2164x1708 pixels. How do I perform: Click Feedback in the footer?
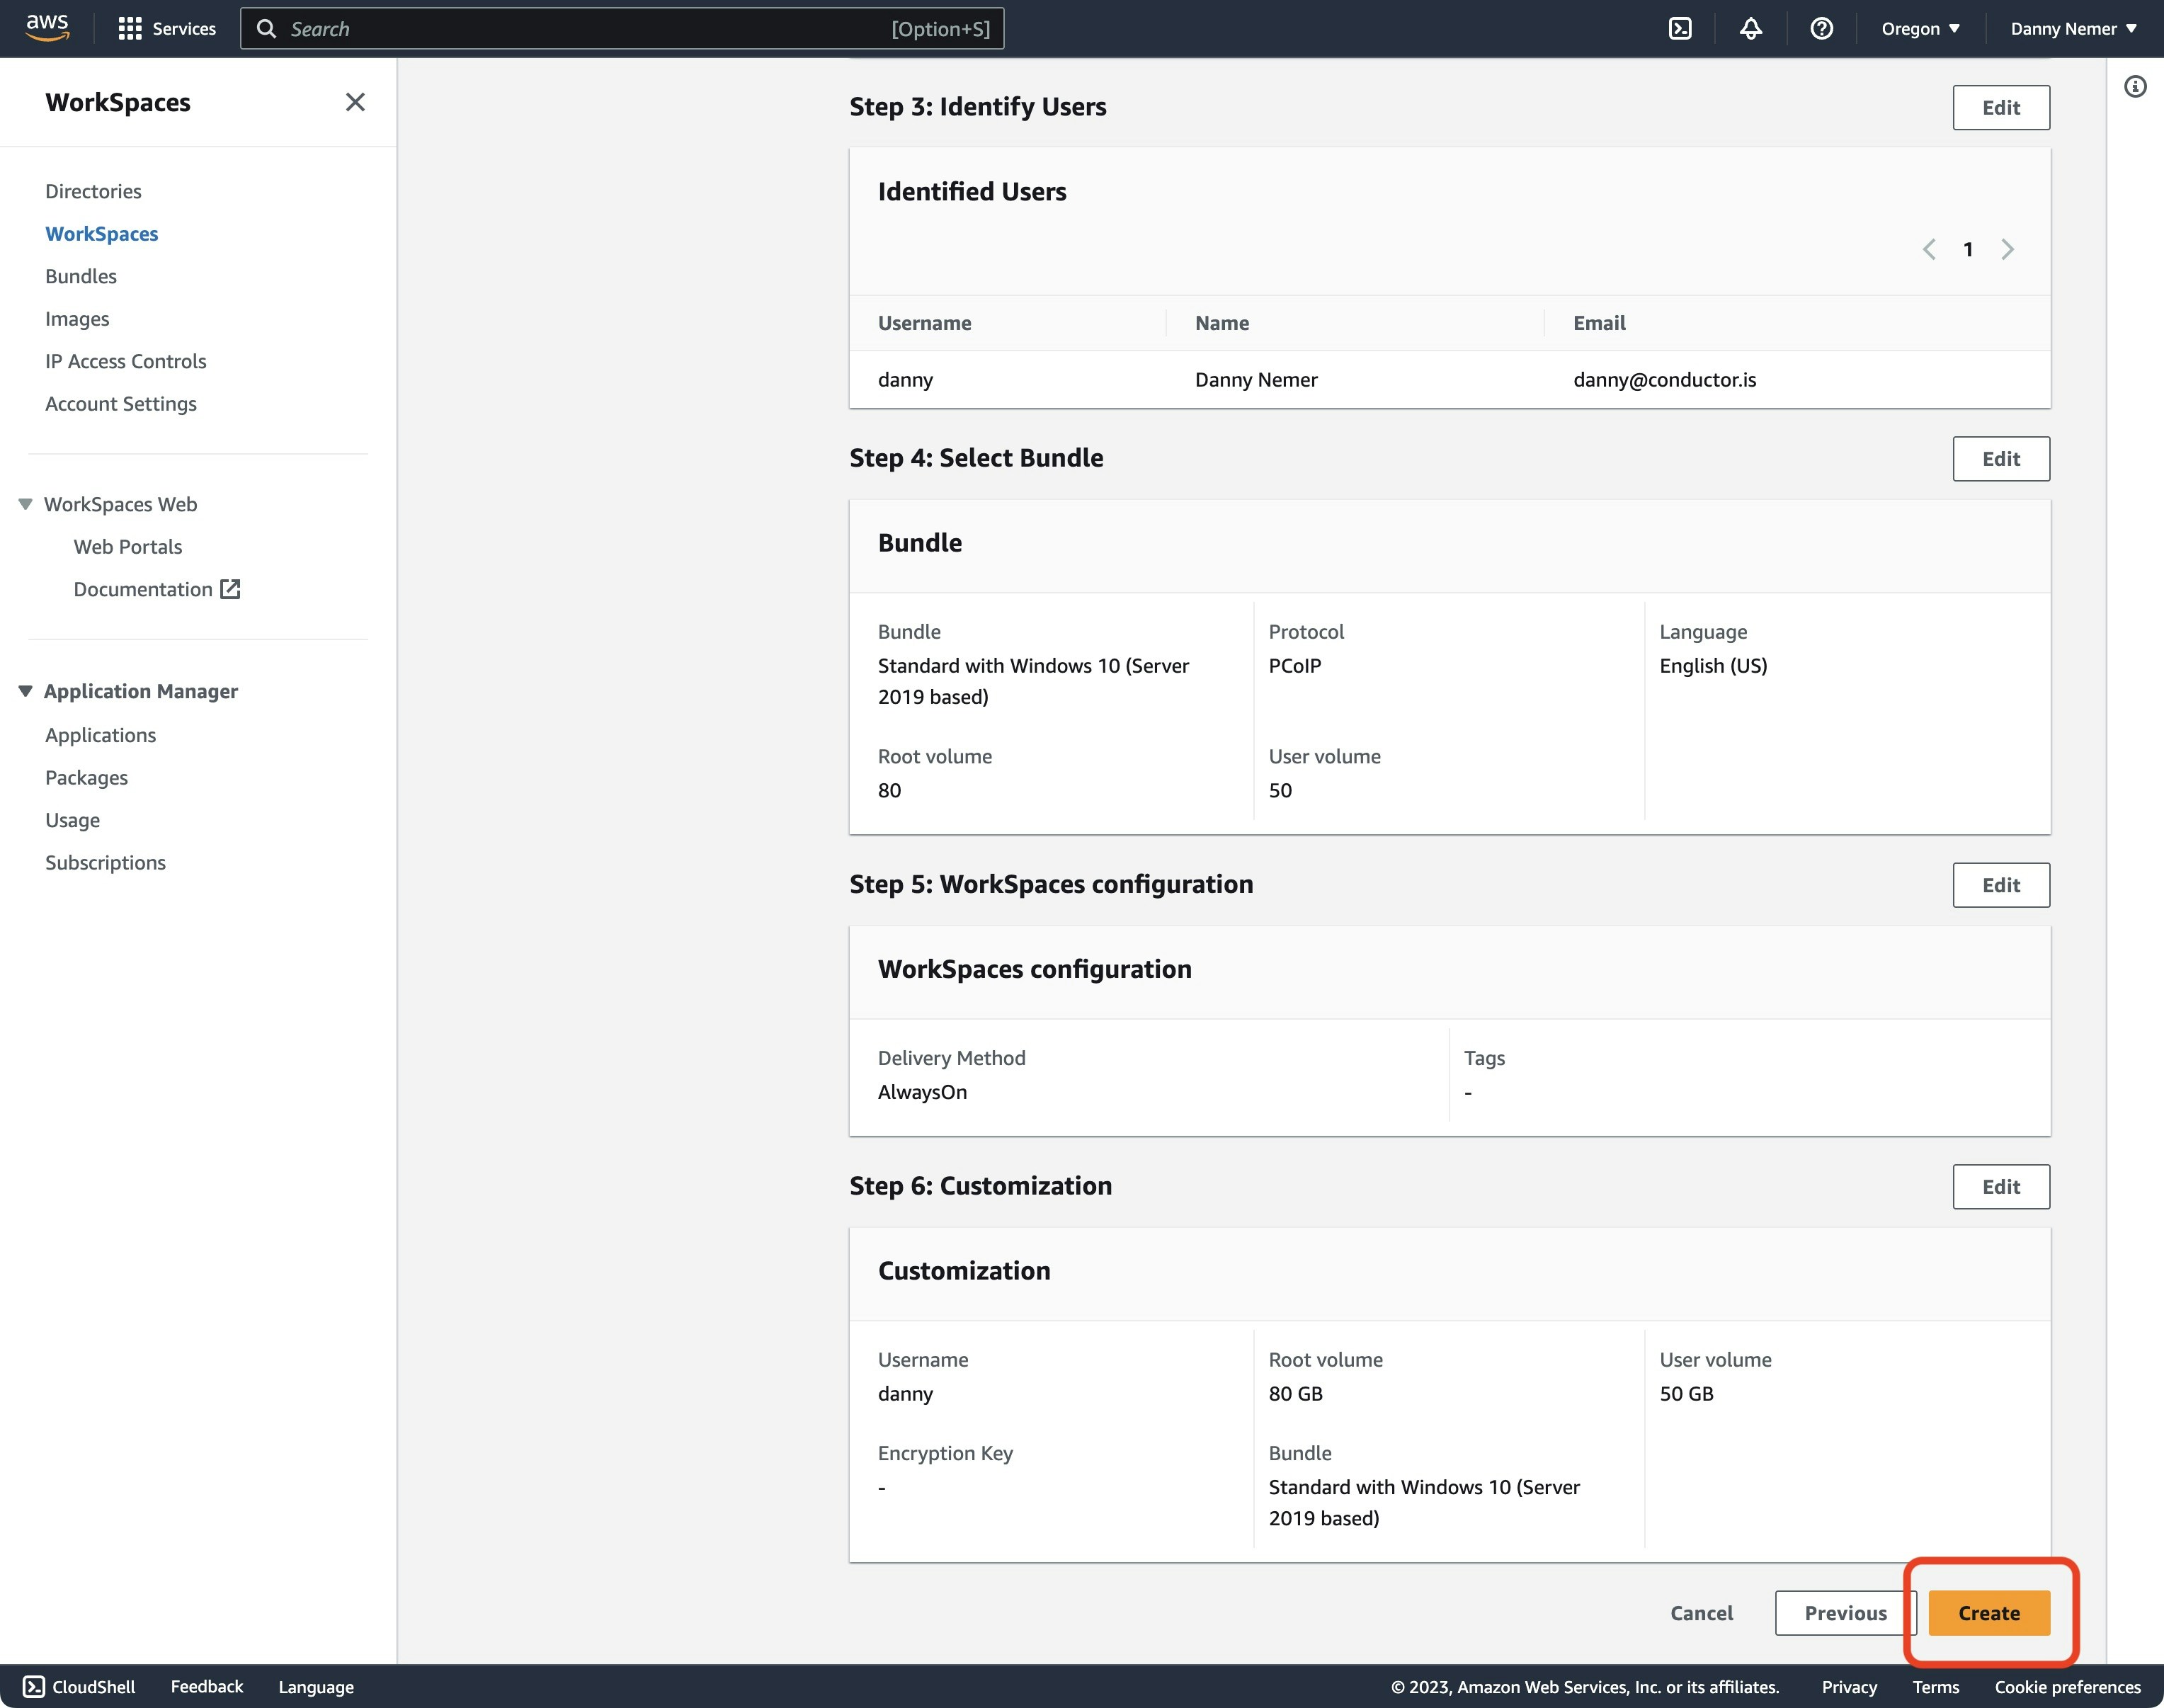coord(207,1686)
